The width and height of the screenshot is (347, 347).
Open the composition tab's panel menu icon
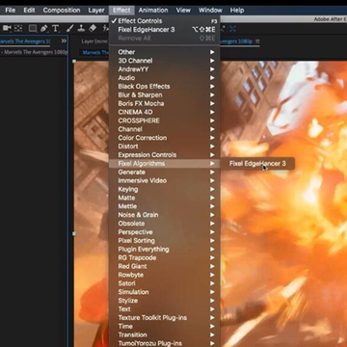pyautogui.click(x=257, y=41)
